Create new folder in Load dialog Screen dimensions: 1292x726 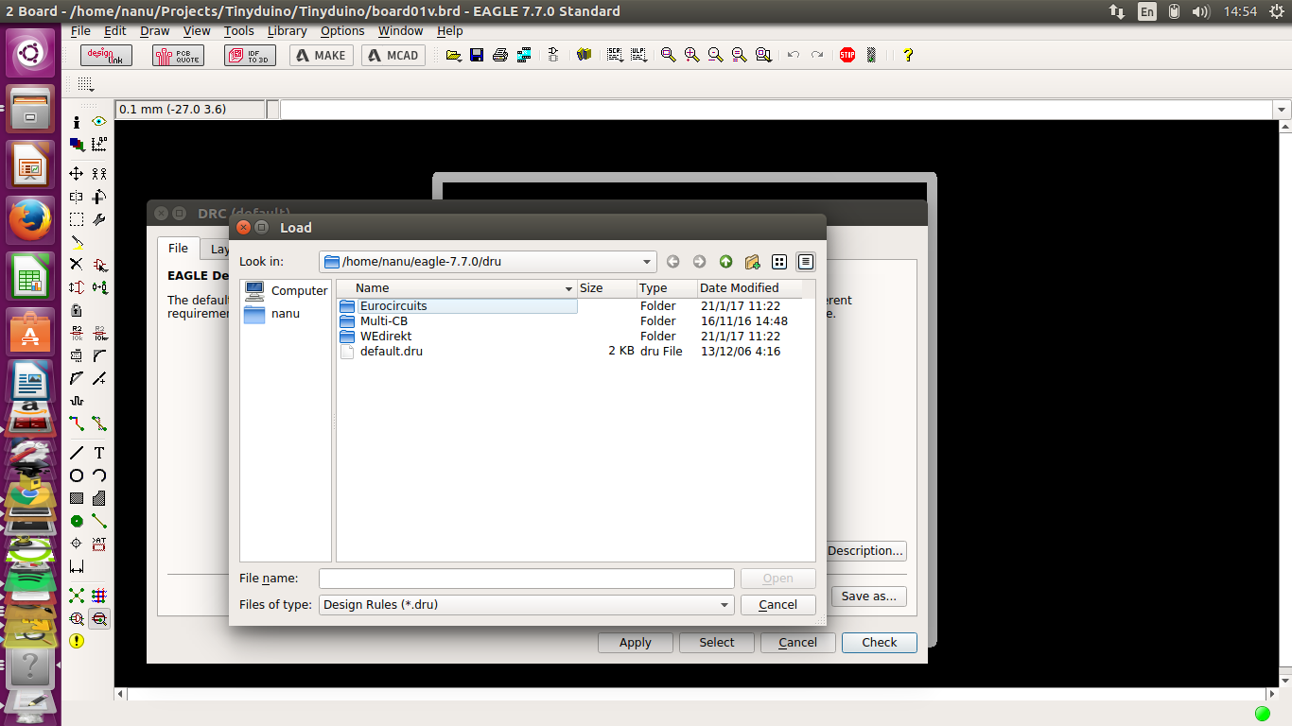coord(752,262)
